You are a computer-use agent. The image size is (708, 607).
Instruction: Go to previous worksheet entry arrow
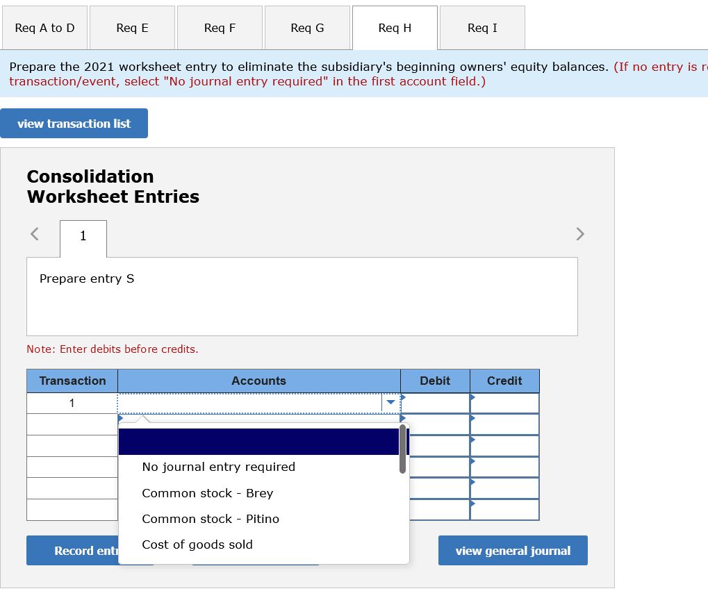click(x=35, y=234)
